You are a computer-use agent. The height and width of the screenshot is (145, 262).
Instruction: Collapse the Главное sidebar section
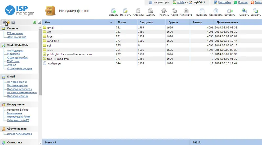[x=12, y=28]
